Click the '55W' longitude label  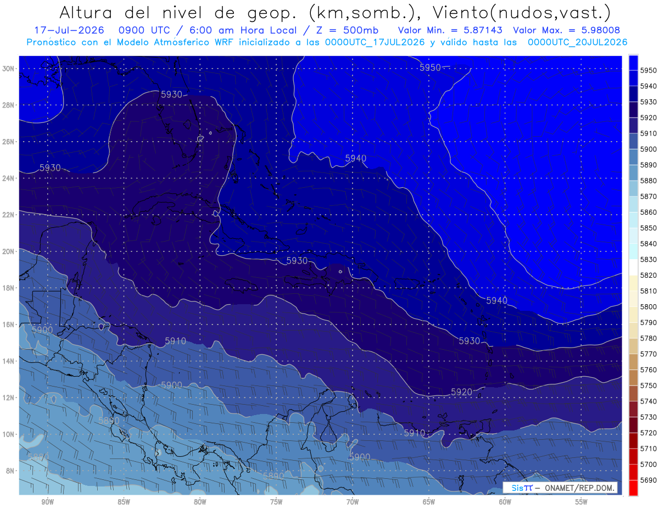(582, 502)
